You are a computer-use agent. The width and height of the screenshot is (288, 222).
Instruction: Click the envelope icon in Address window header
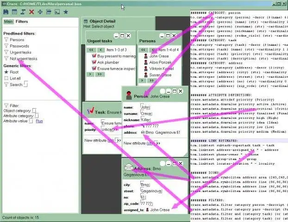point(129,167)
